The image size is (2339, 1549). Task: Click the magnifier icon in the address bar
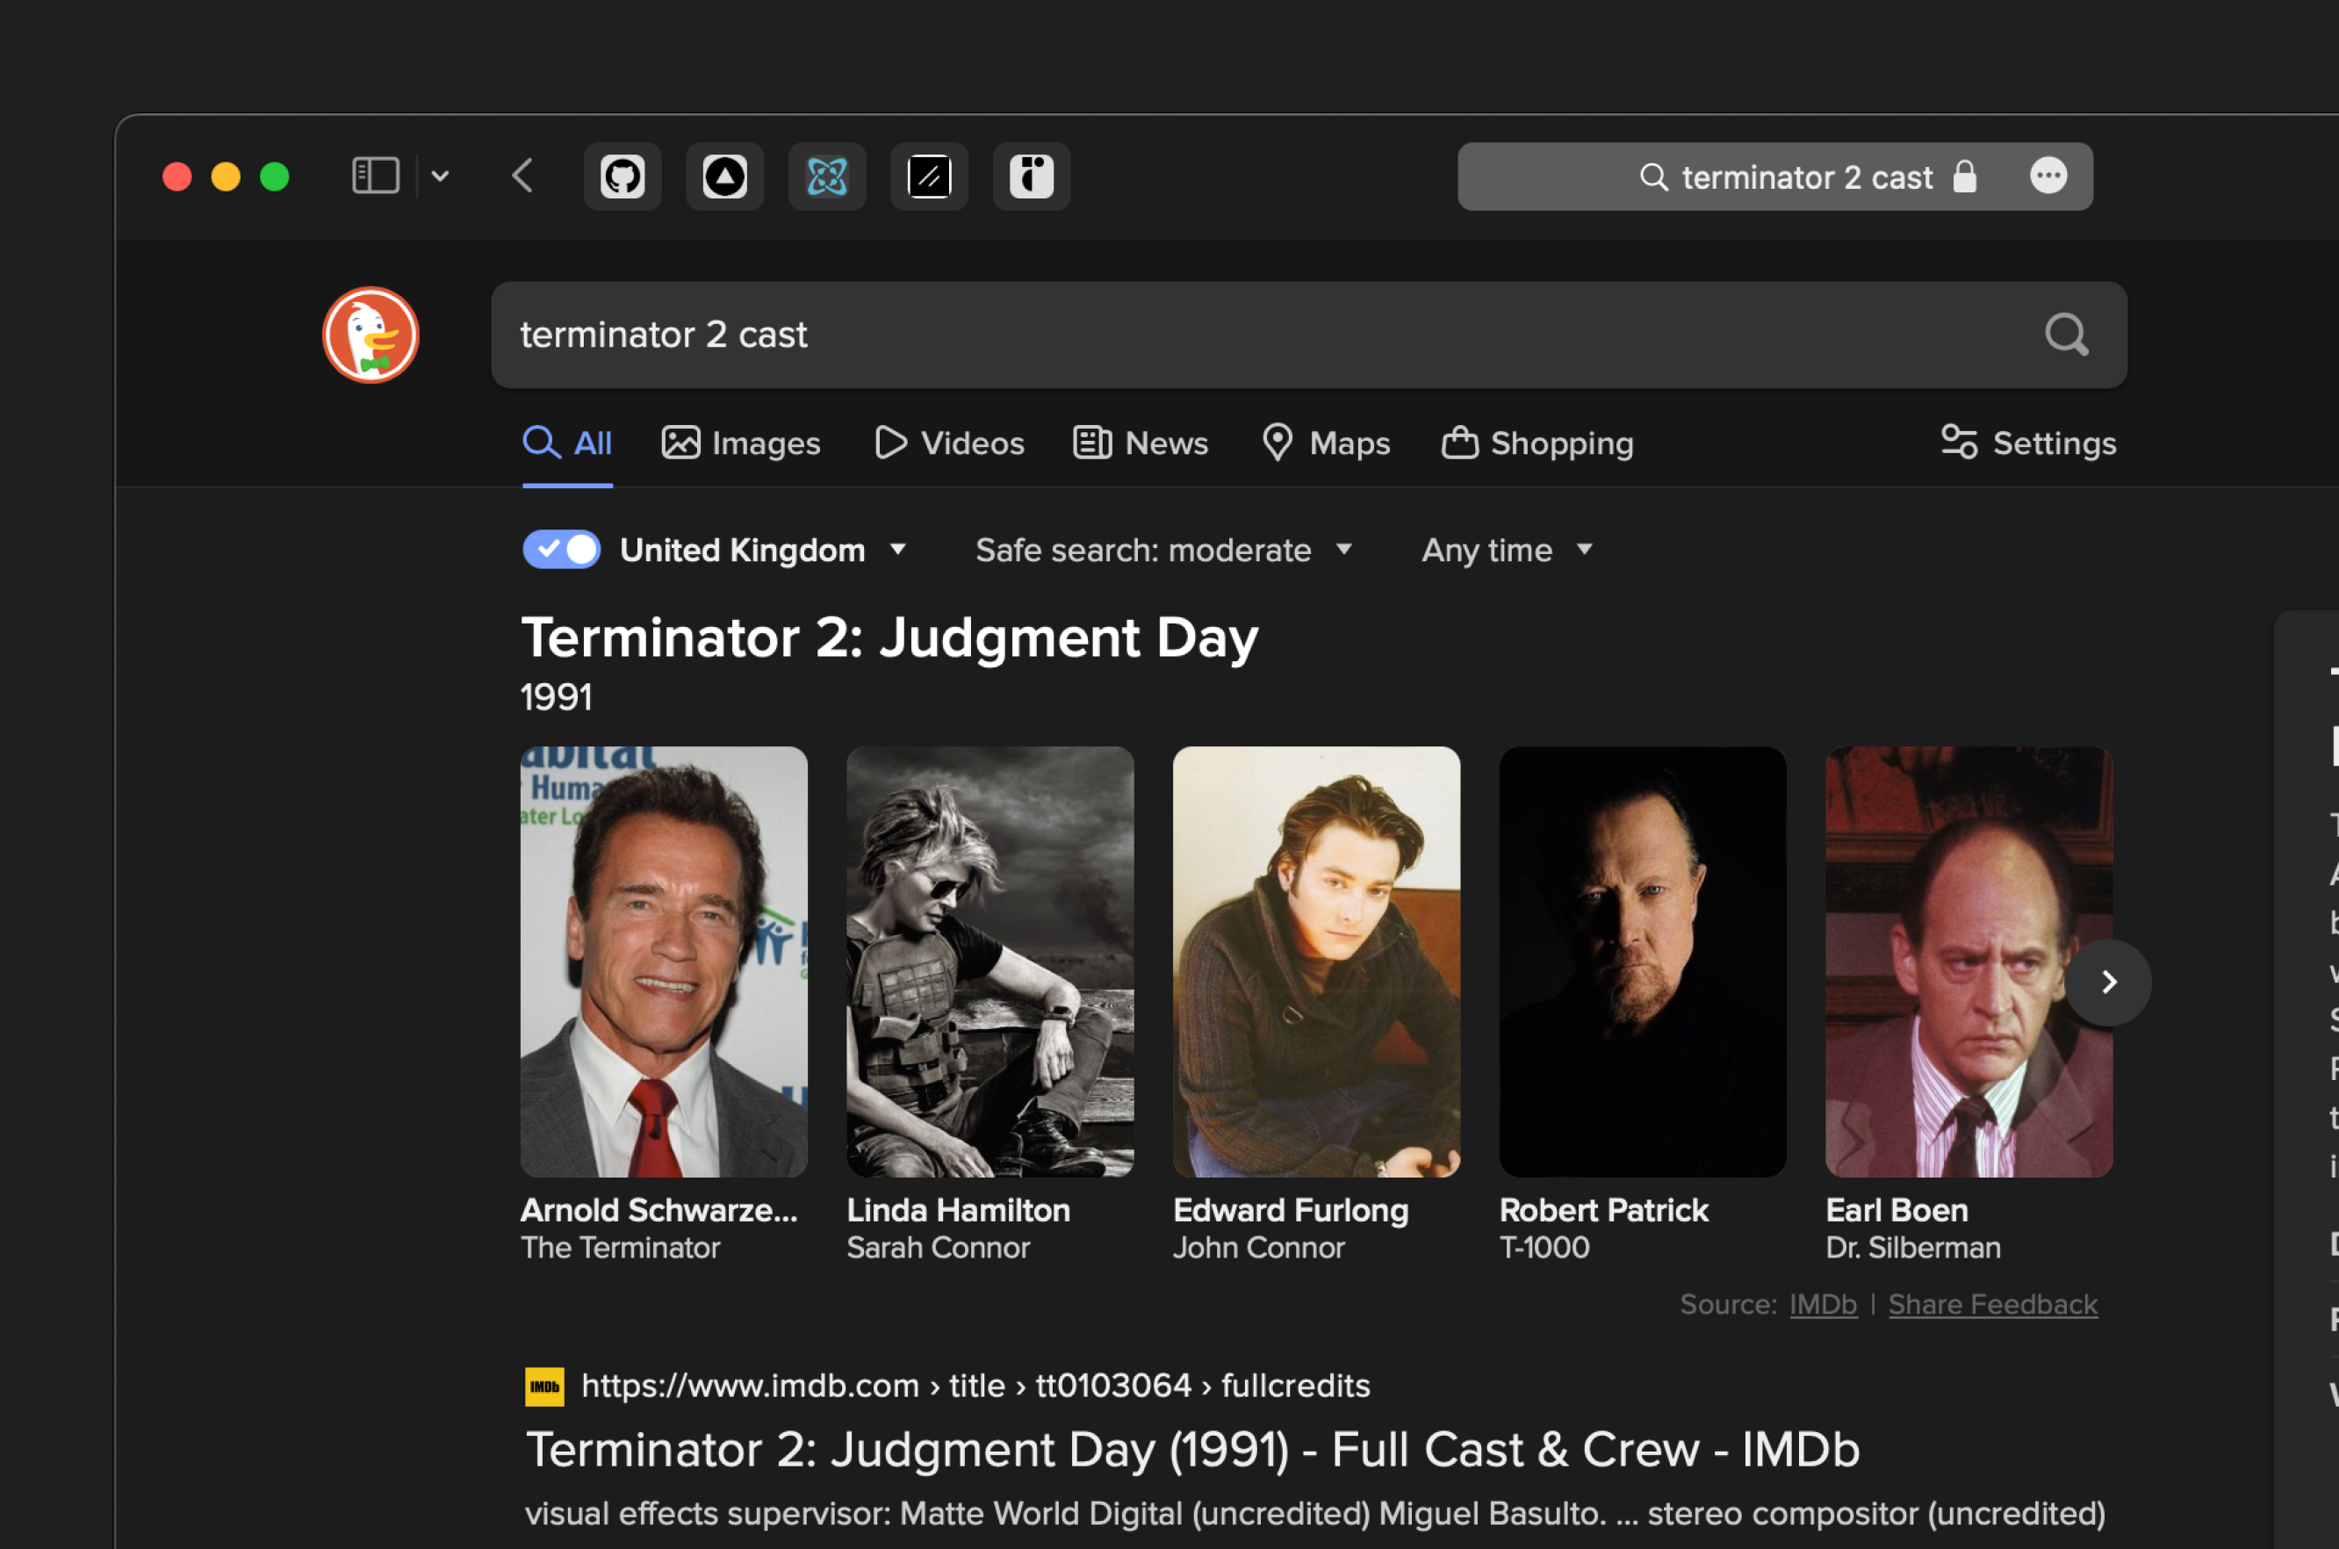tap(1654, 177)
